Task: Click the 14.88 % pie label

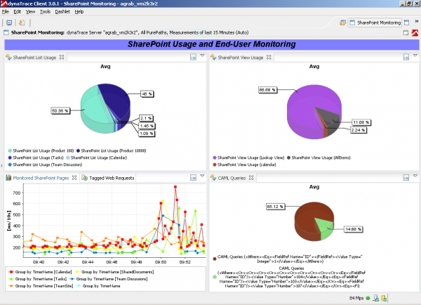Action: click(354, 229)
